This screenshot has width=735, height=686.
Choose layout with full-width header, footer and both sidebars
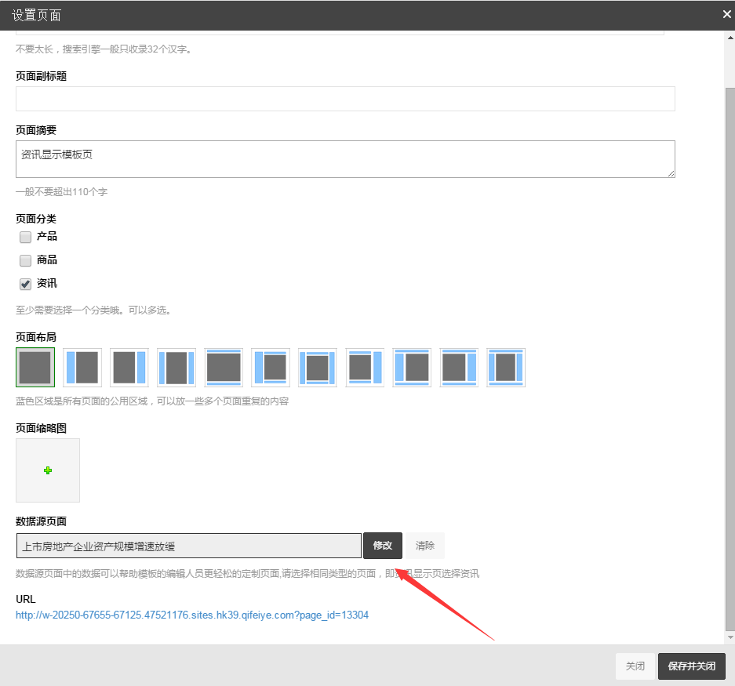(506, 368)
